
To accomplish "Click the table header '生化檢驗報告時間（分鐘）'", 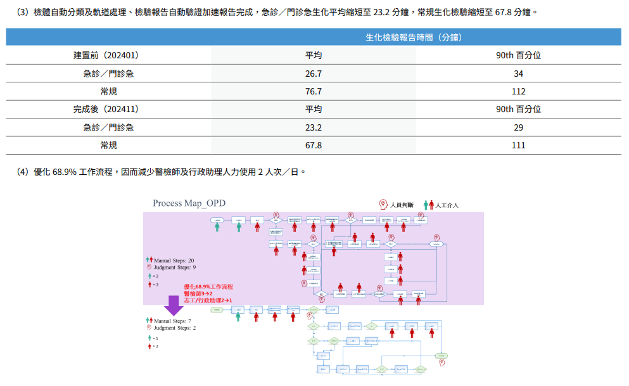I will (x=416, y=37).
